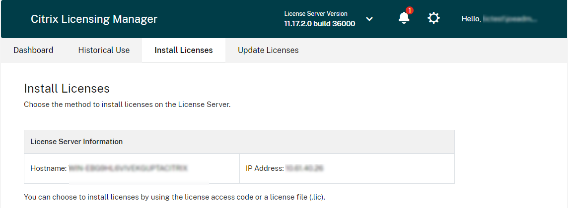The height and width of the screenshot is (208, 568).
Task: Click the License Server Information header
Action: (x=76, y=142)
